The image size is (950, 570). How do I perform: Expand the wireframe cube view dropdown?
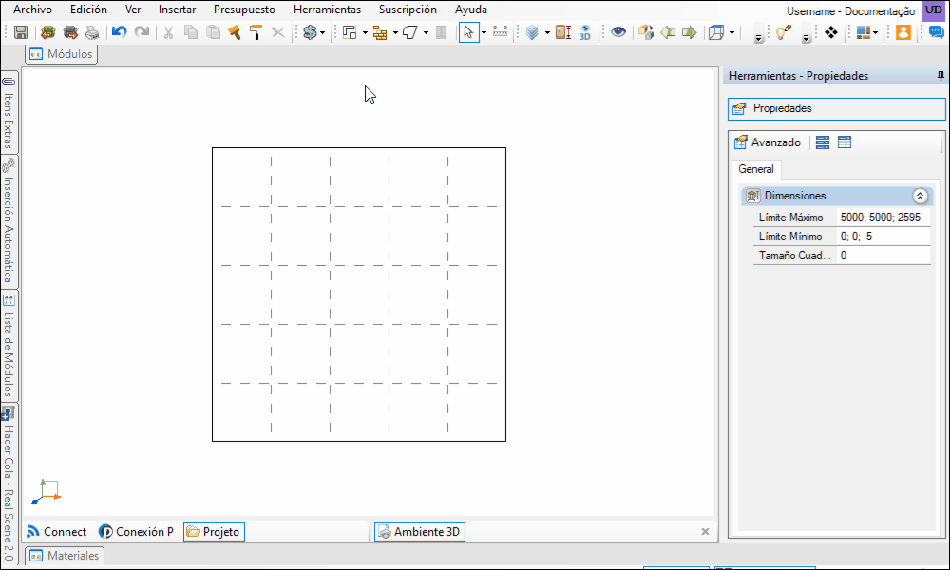(x=731, y=32)
